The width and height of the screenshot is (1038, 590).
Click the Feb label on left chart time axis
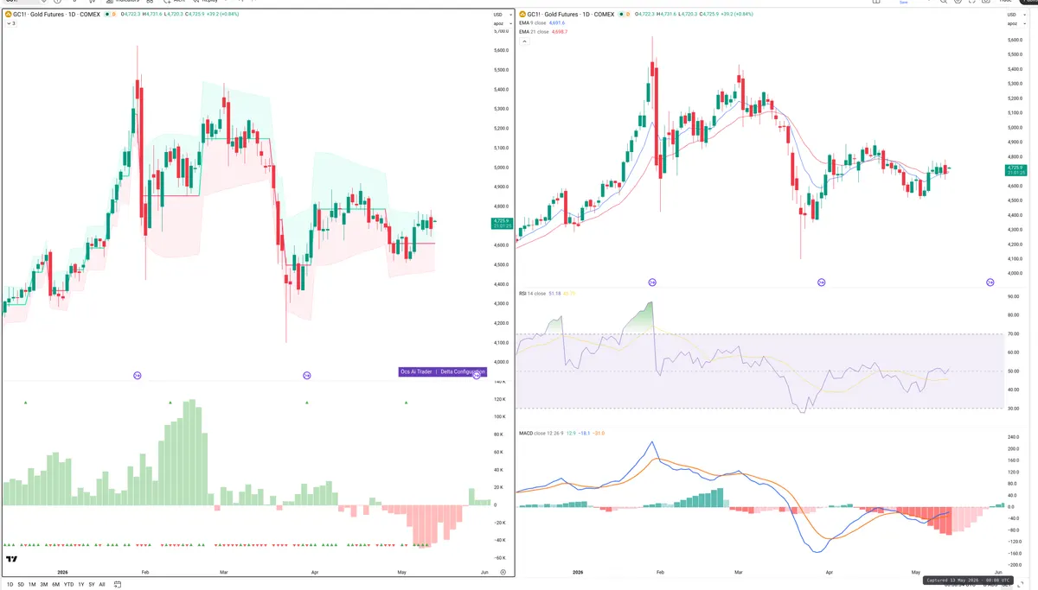[x=145, y=572]
